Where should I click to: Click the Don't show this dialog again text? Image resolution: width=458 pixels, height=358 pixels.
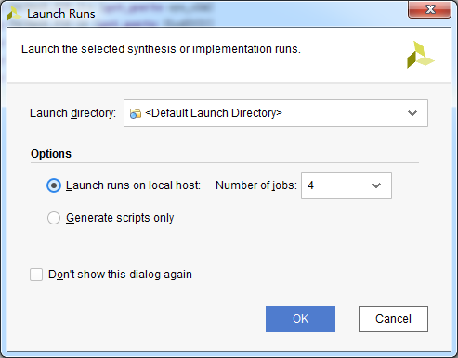coord(120,275)
